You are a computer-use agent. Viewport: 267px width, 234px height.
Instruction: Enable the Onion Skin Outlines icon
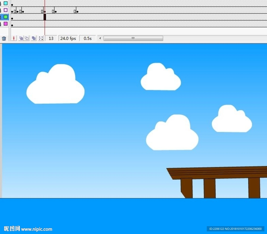(x=27, y=38)
